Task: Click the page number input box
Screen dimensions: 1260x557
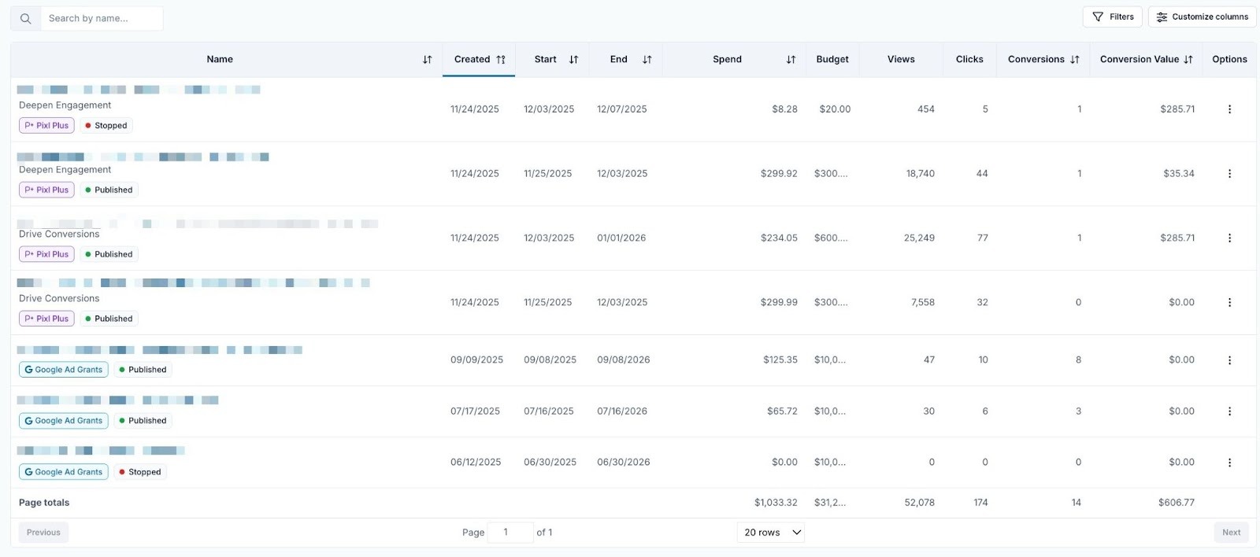Action: (x=510, y=533)
